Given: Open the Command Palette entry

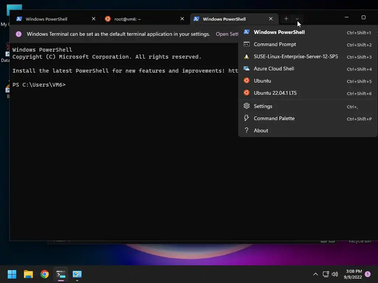Looking at the screenshot, I should tap(307, 118).
